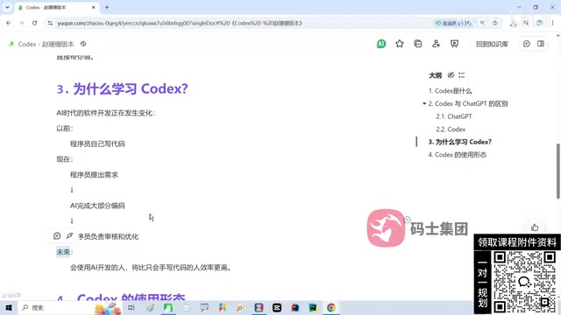The height and width of the screenshot is (315, 561).
Task: Click the text AI完成大部分编码
Action: coord(97,206)
